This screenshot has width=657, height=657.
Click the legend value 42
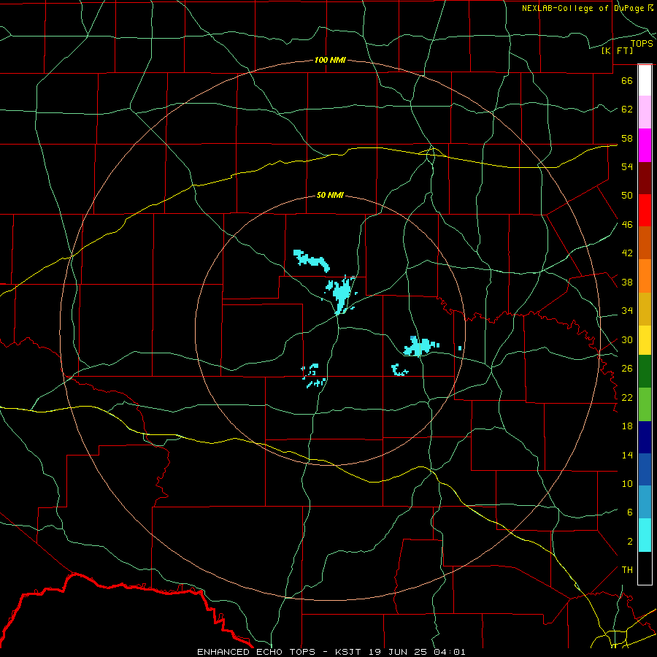point(627,253)
